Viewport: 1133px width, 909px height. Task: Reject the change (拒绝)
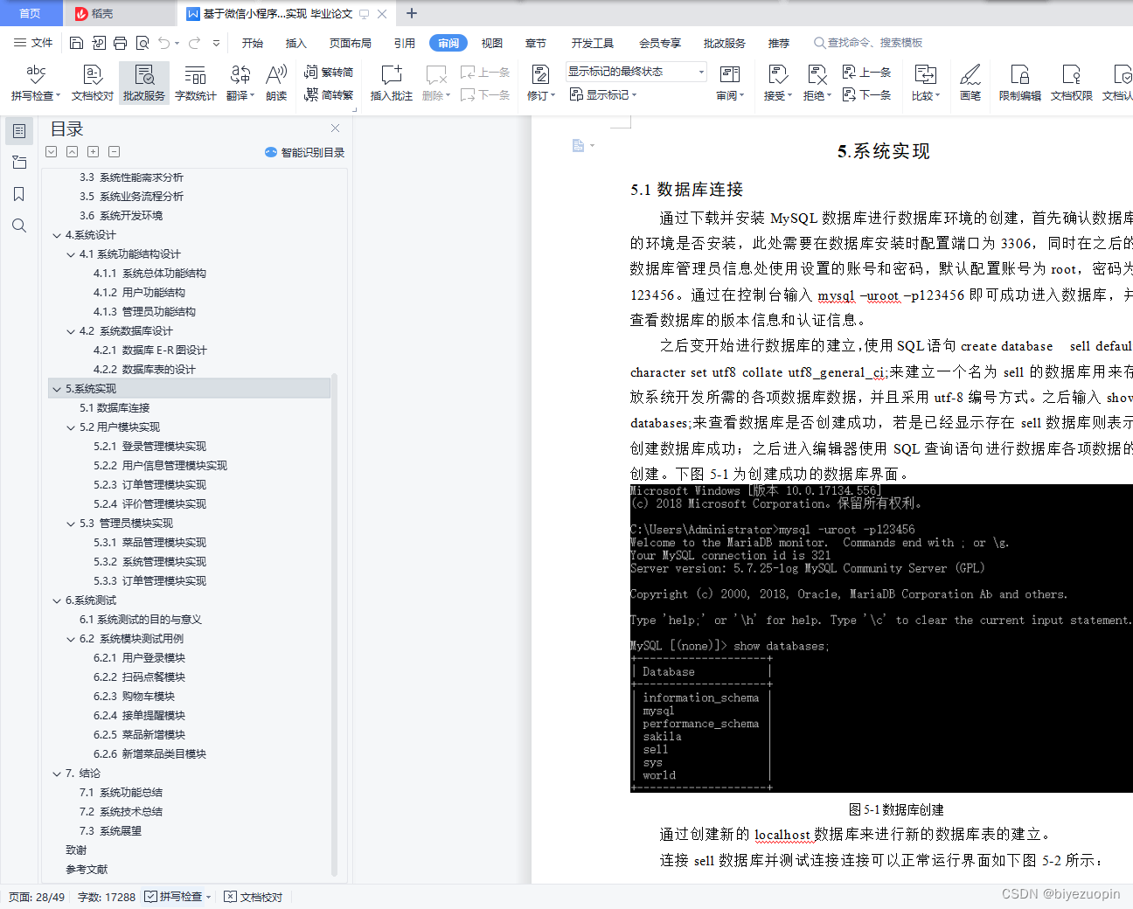[x=817, y=83]
